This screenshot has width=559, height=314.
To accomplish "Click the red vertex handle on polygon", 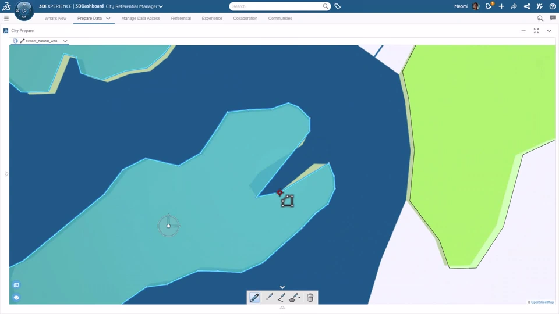I will [x=280, y=192].
